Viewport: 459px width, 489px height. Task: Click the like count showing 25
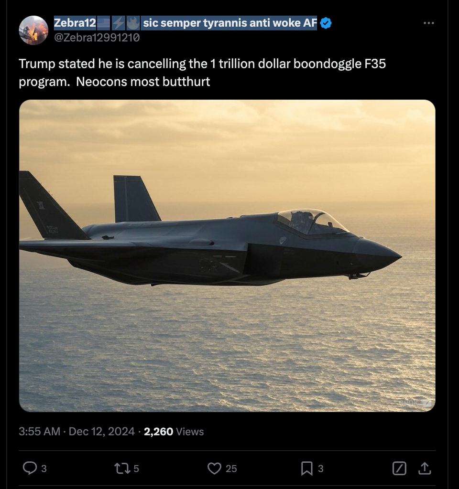(232, 469)
